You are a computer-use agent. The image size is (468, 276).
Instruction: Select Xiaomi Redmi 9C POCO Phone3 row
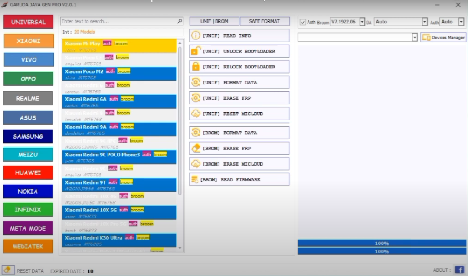[x=119, y=157]
